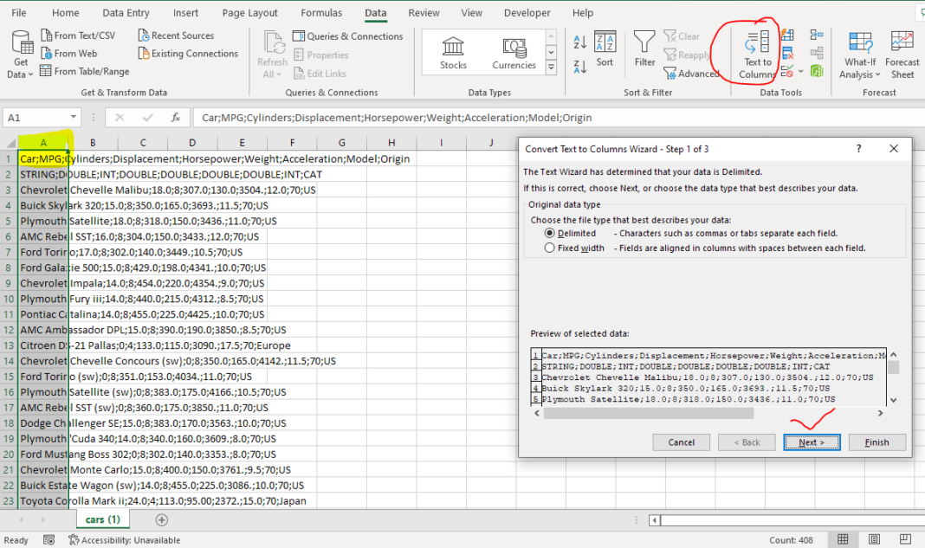Open the Get Data dropdown
The image size is (925, 548).
click(x=19, y=54)
